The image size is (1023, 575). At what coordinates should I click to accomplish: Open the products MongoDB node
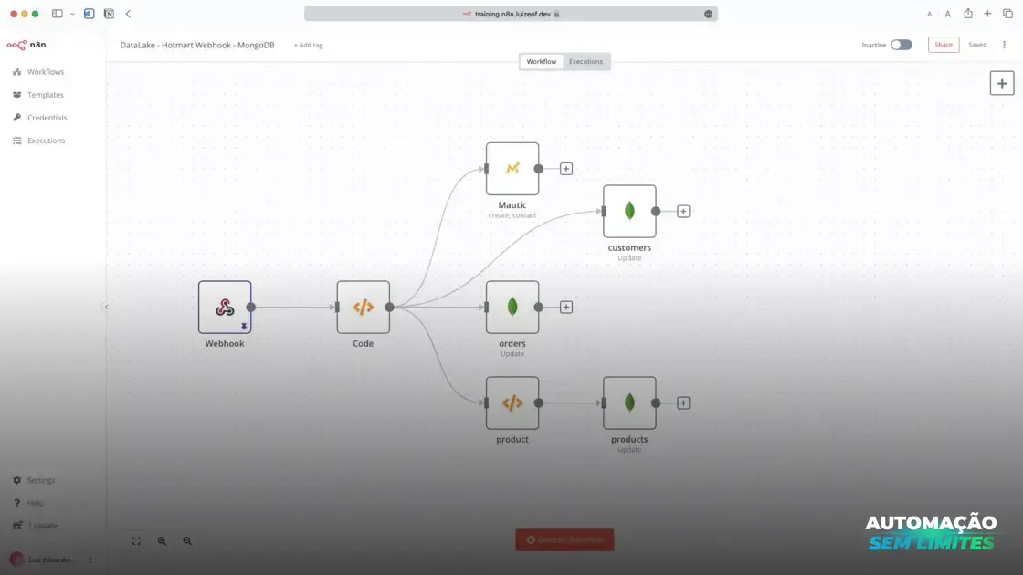[x=629, y=402]
